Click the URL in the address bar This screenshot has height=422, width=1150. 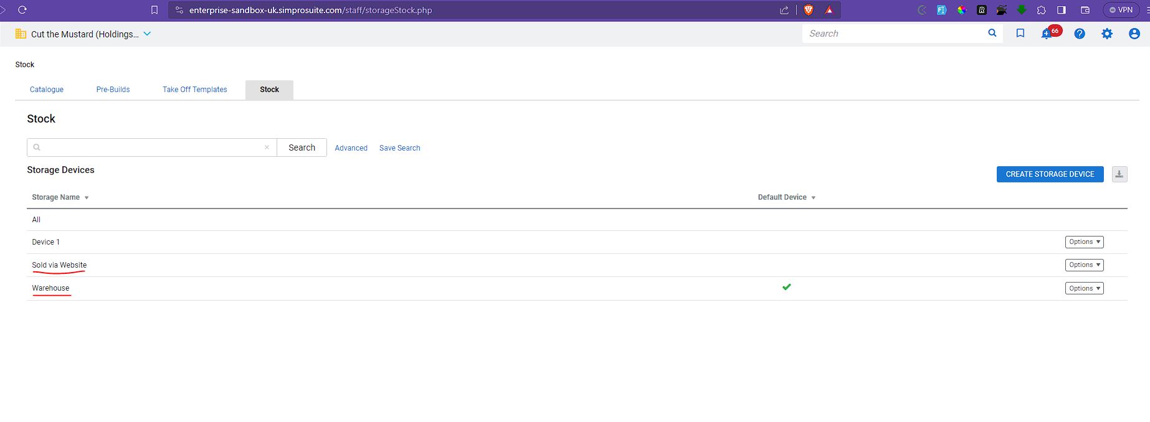coord(310,10)
